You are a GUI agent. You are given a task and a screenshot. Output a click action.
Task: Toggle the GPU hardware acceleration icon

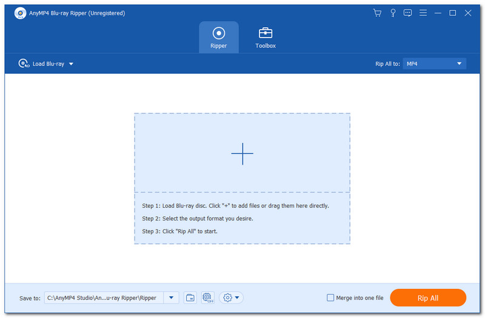[x=207, y=297]
